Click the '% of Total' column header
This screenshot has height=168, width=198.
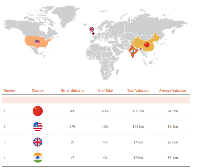tap(105, 90)
